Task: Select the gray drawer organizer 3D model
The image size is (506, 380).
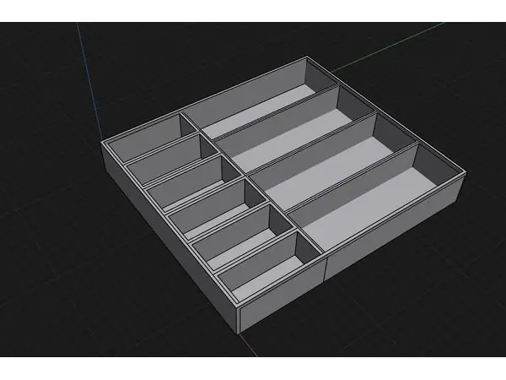Action: [283, 195]
